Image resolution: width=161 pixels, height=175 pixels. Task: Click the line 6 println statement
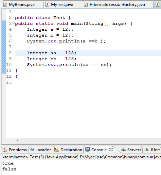(x=66, y=41)
